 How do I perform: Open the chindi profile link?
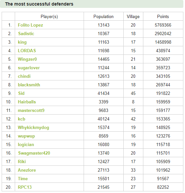coord(24,76)
